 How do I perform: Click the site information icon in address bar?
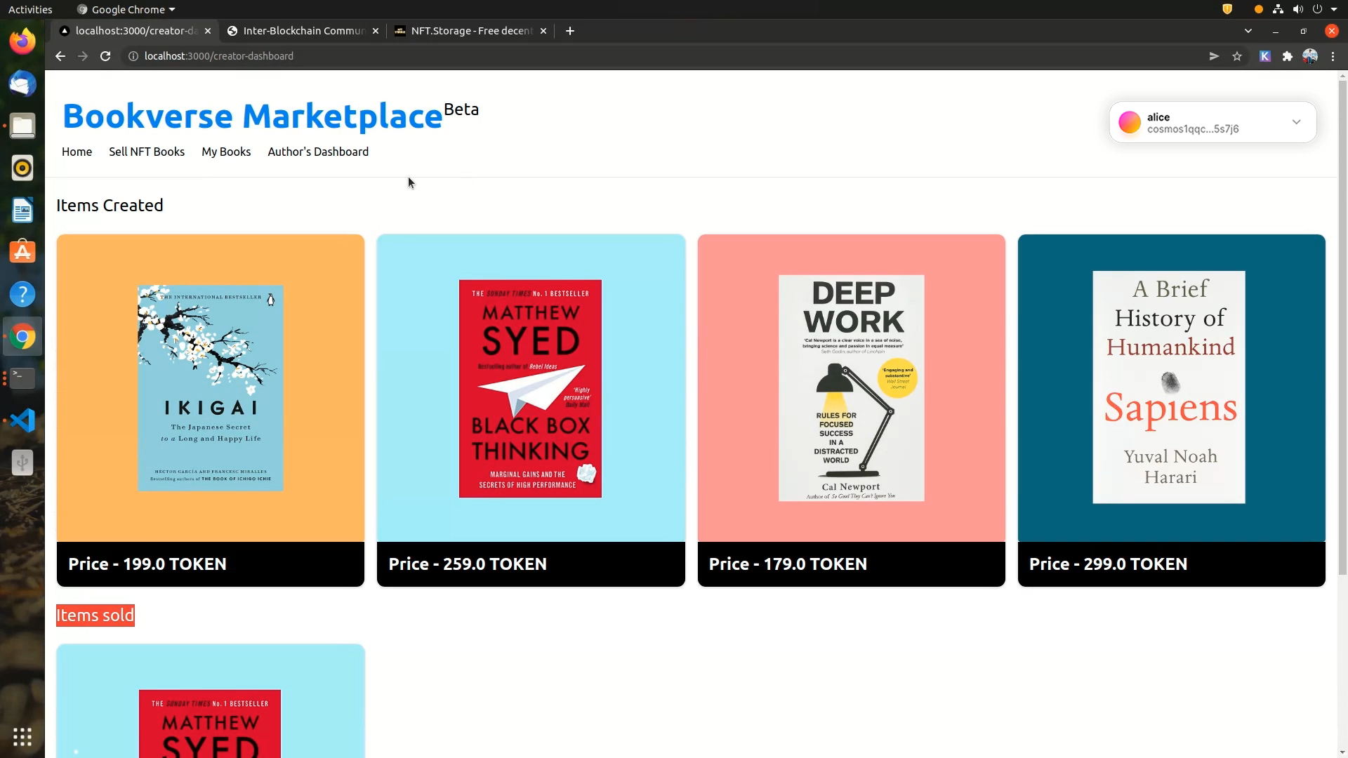tap(133, 56)
